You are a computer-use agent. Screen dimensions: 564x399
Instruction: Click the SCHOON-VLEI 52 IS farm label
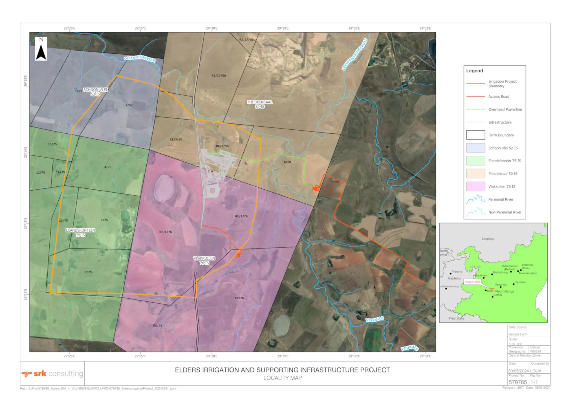point(95,92)
